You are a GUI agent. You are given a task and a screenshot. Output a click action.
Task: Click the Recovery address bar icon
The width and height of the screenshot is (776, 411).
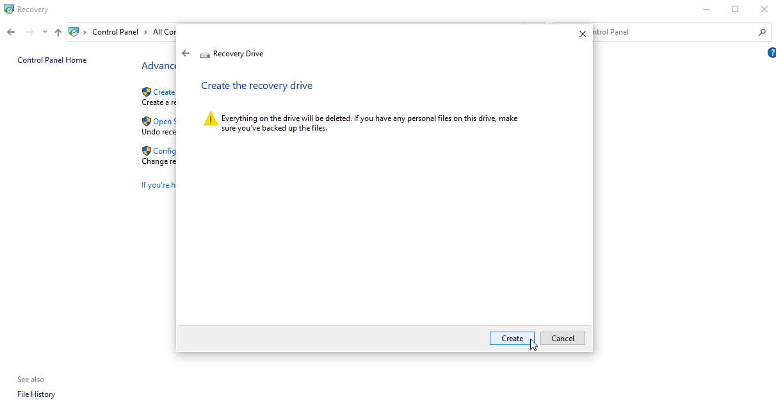(74, 32)
